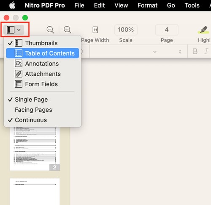Click the Italic I formatting icon
Viewport: 211px width, 205px height.
pyautogui.click(x=206, y=51)
